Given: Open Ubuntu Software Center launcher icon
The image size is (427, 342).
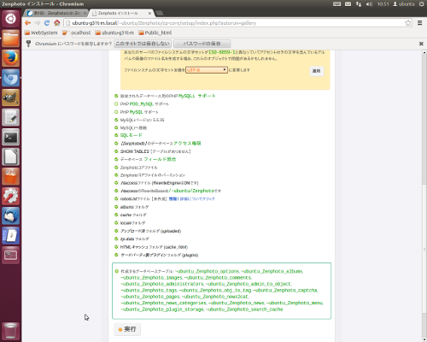Looking at the screenshot, I should point(11,176).
